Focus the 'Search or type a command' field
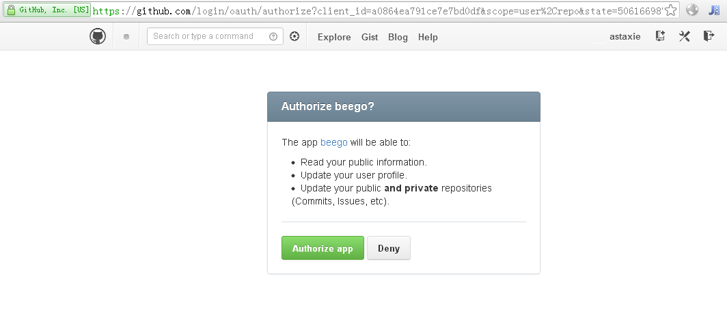Viewport: 727px width, 320px height. coord(208,36)
